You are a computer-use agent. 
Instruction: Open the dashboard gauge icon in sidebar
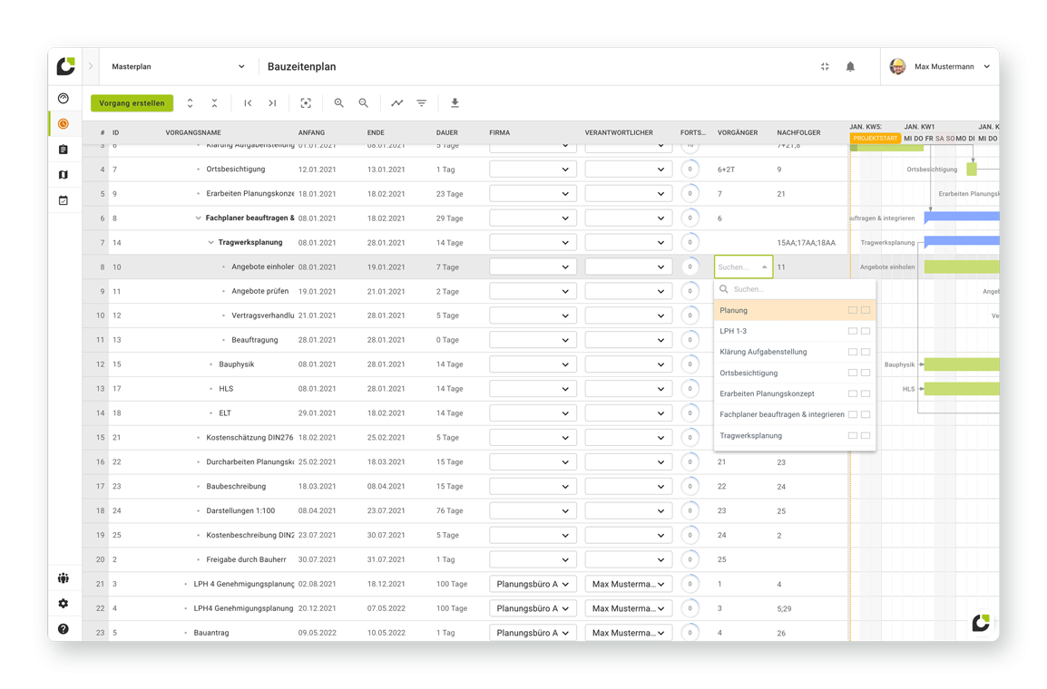coord(64,99)
